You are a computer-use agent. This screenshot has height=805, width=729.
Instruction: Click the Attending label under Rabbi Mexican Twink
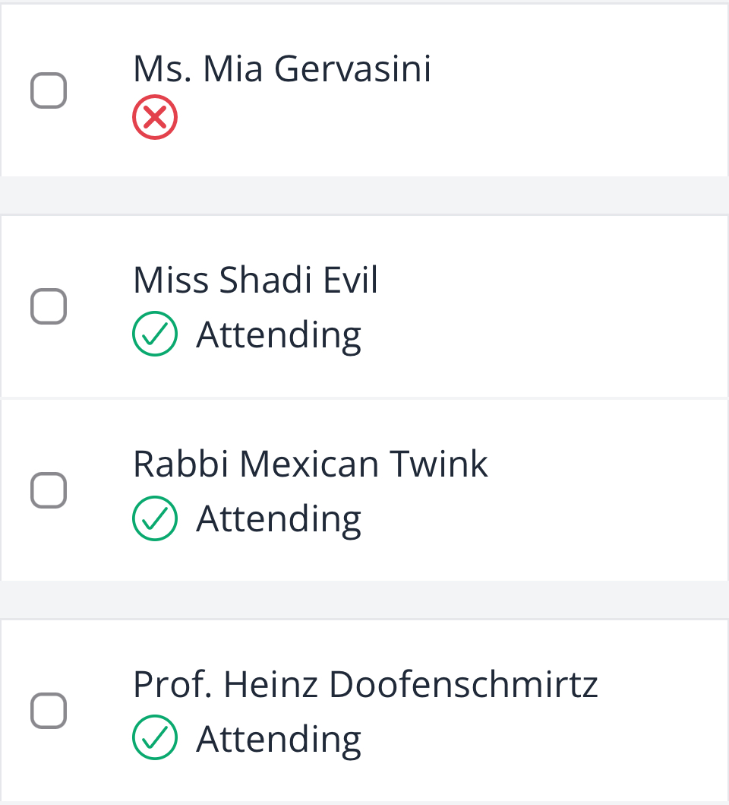coord(279,519)
